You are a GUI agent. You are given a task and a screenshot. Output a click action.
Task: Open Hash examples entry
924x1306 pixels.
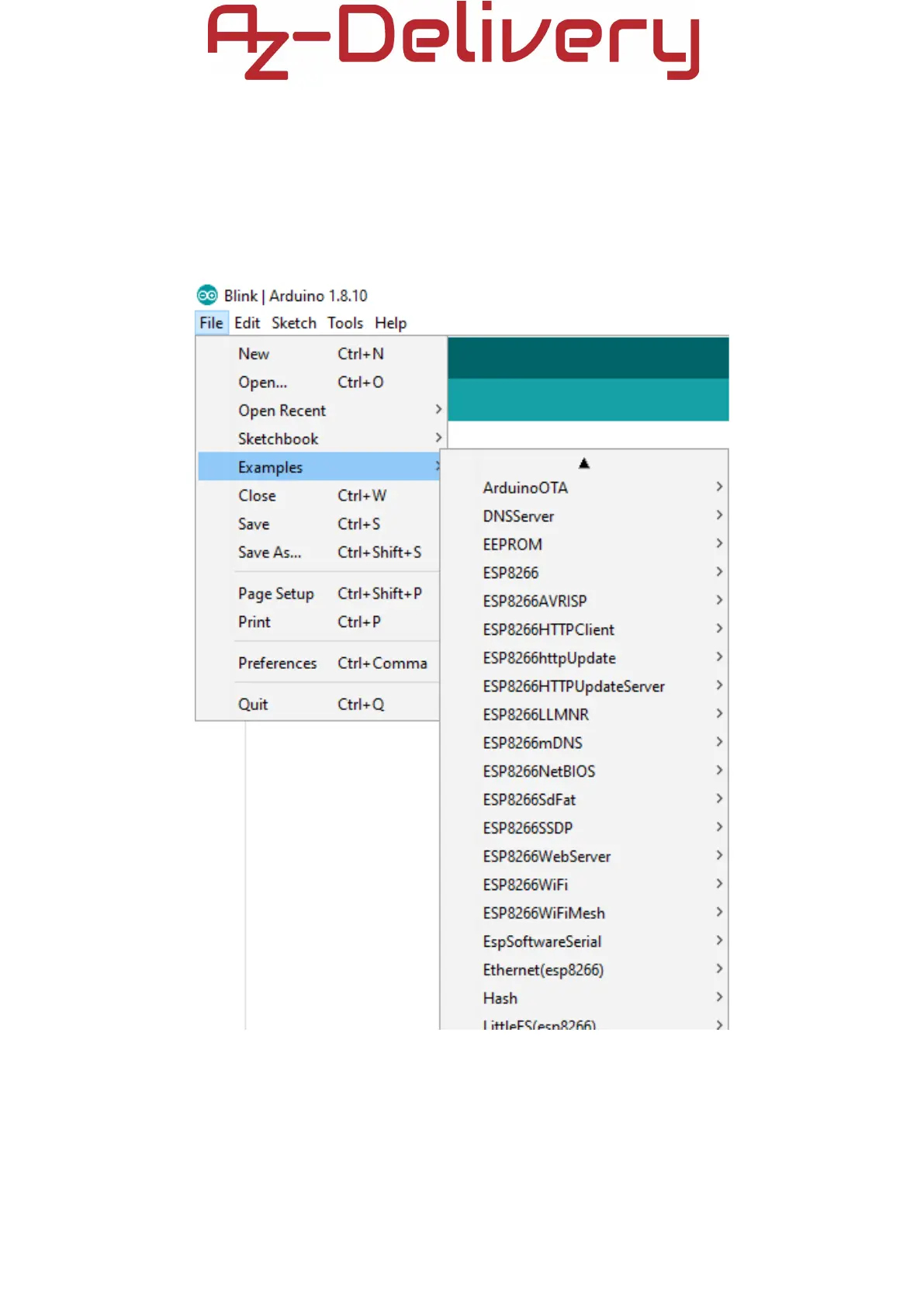pyautogui.click(x=584, y=998)
